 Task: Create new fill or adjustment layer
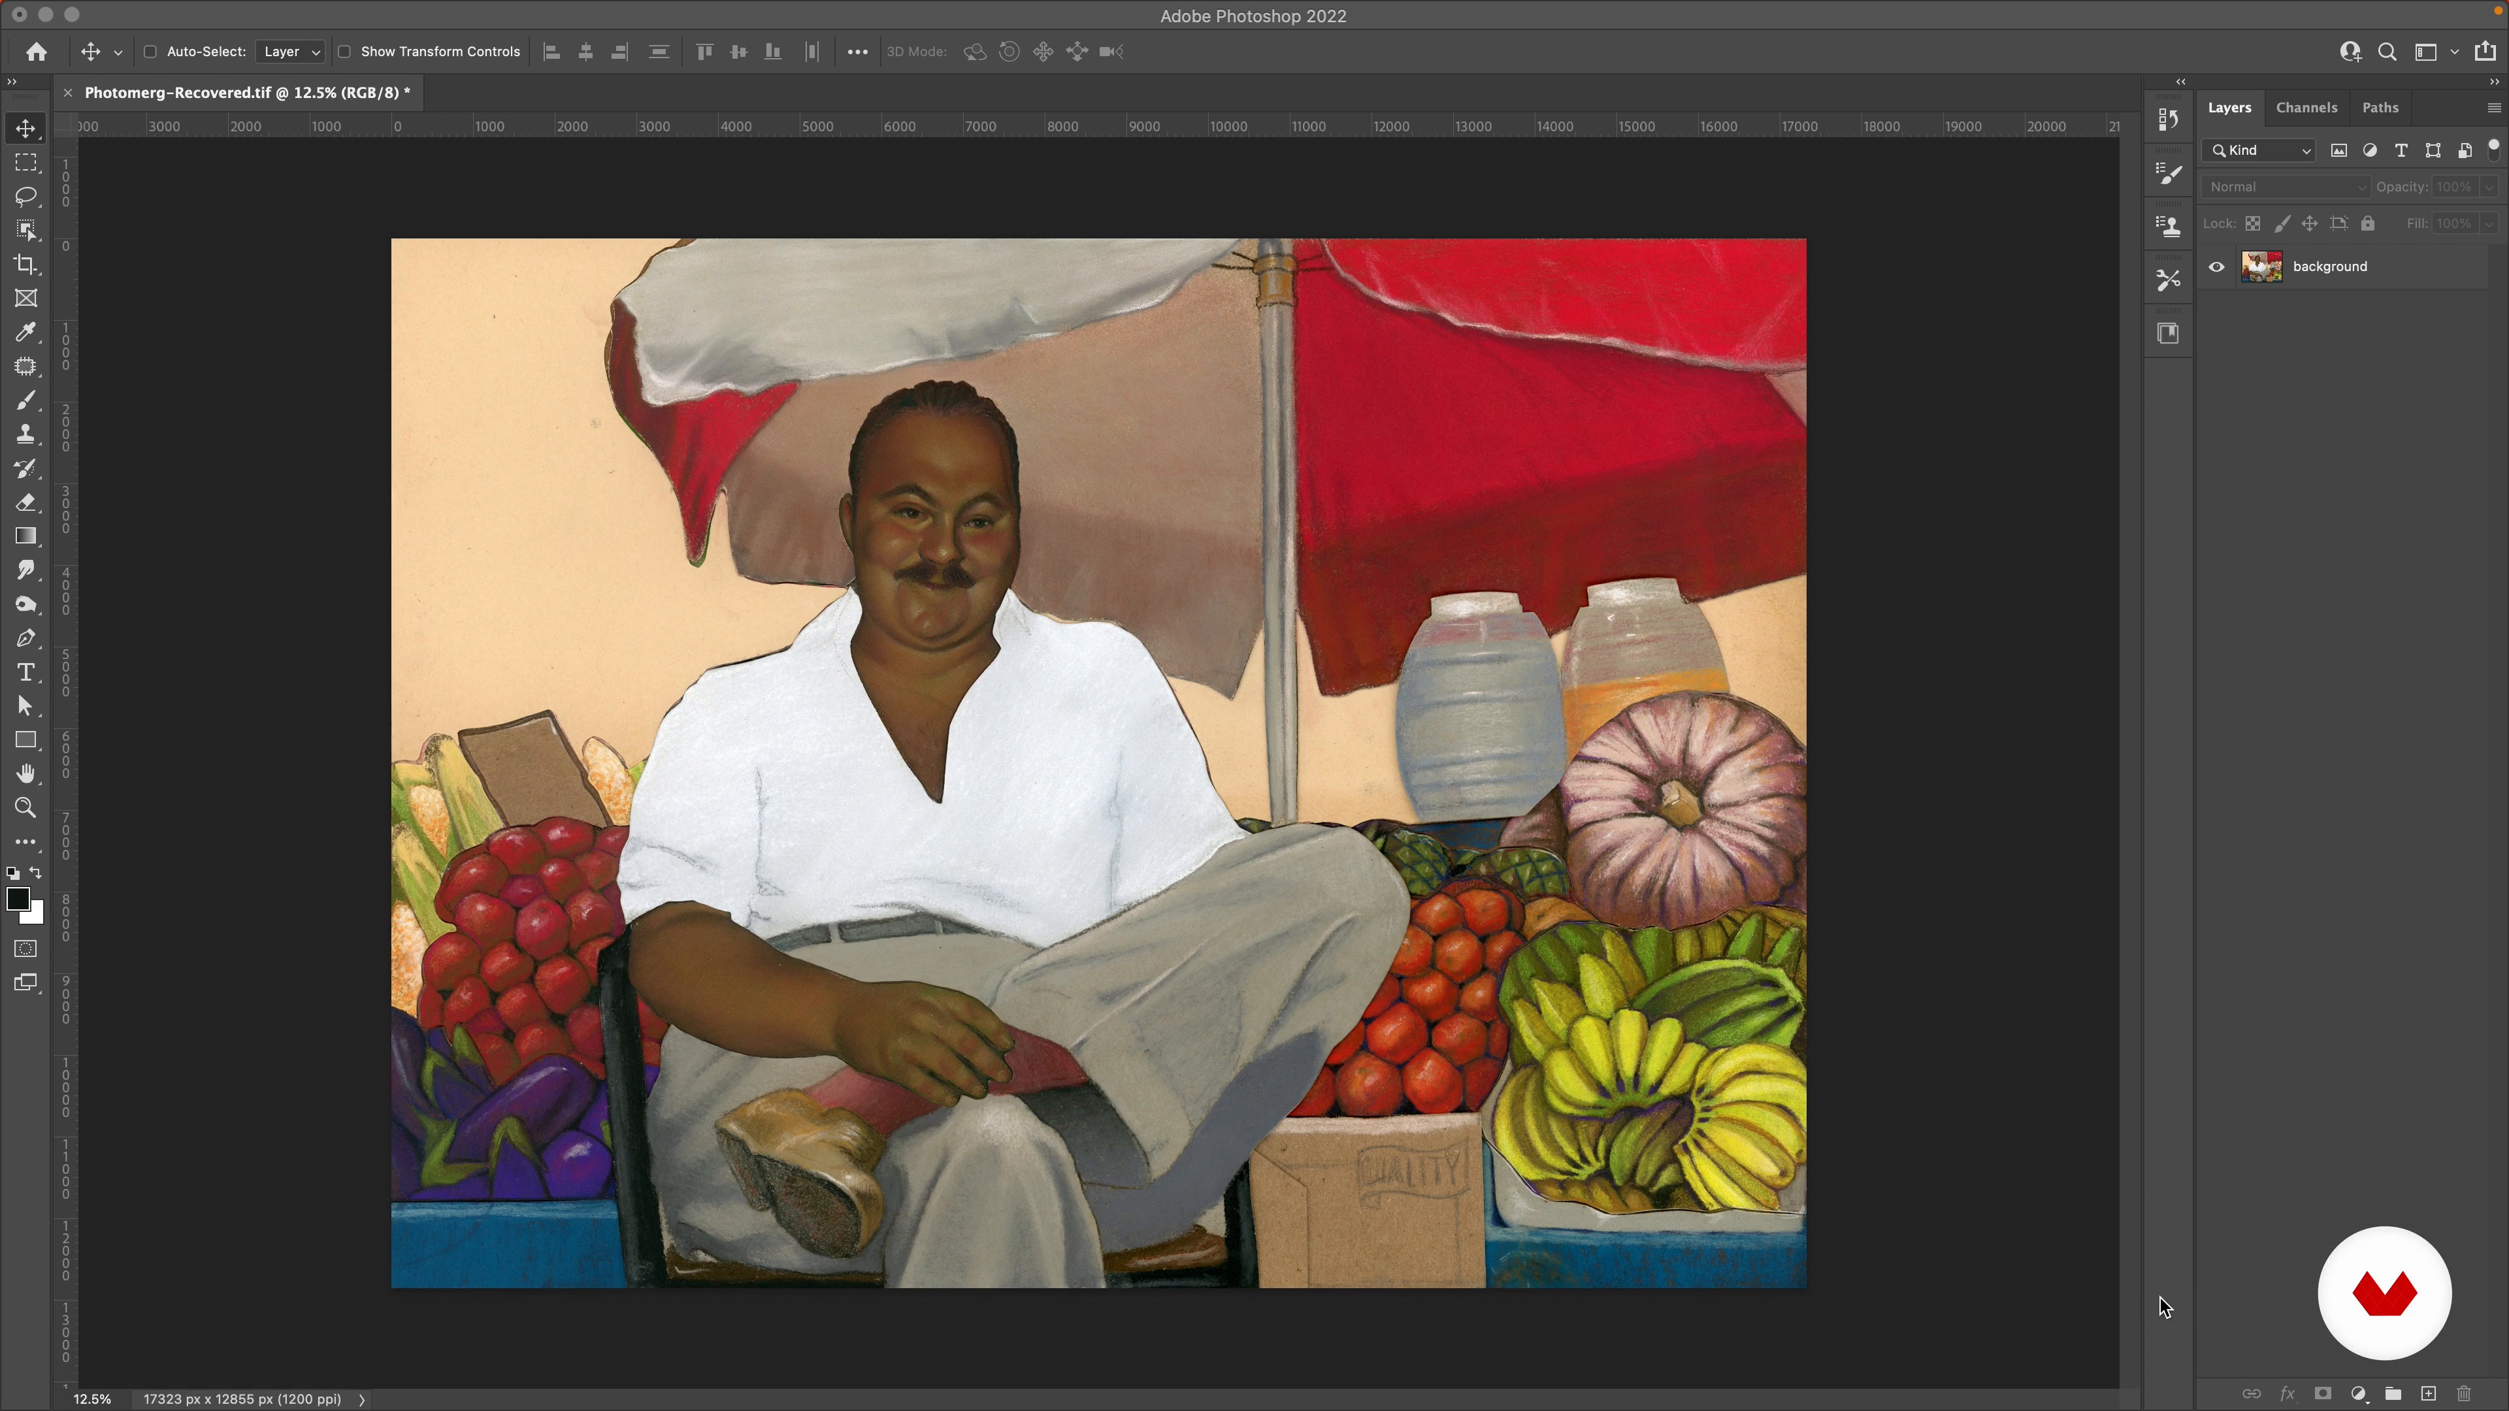point(2358,1393)
